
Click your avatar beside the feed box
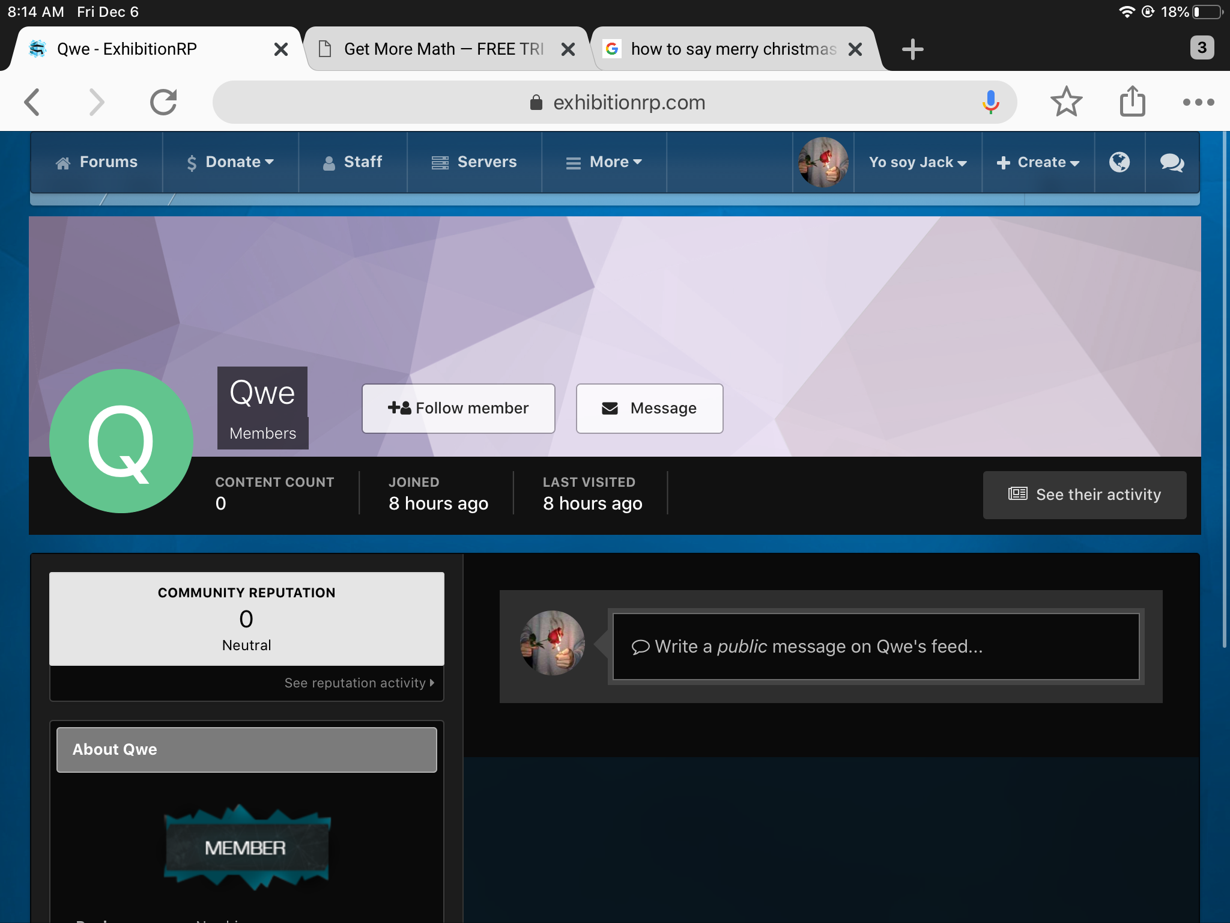553,643
